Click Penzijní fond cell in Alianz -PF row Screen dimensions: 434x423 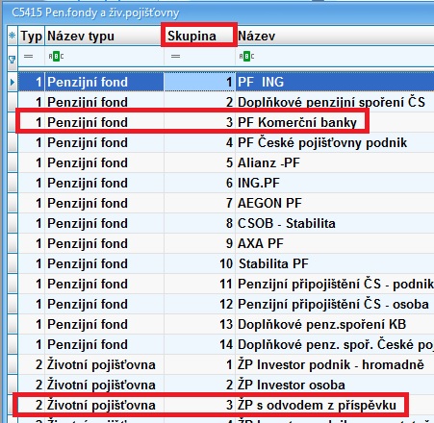[x=104, y=162]
